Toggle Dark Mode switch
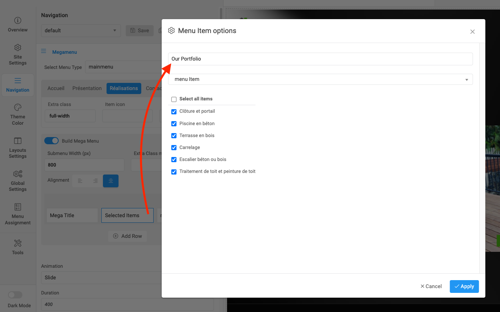The height and width of the screenshot is (312, 500). 15,295
